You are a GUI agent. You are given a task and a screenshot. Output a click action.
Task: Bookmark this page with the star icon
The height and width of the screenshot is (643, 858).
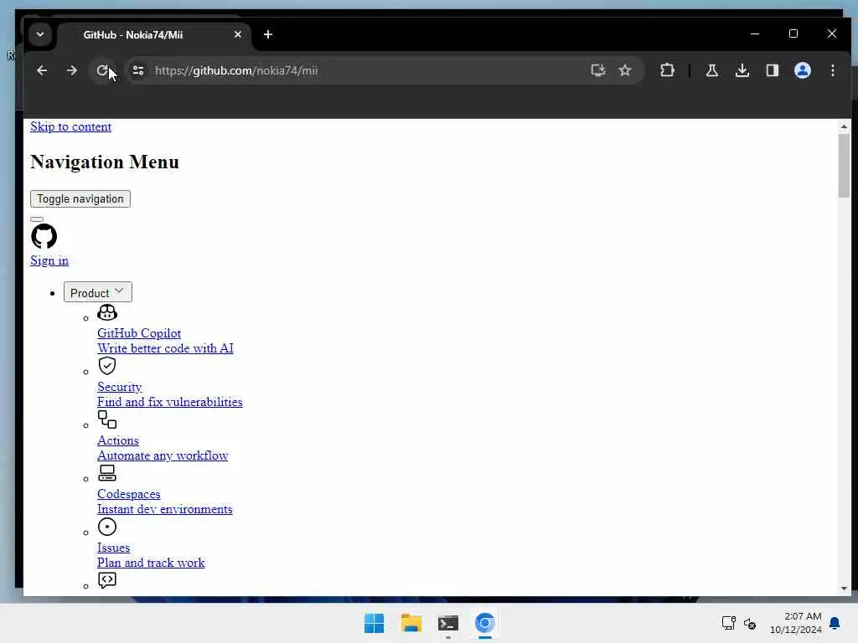pos(625,70)
